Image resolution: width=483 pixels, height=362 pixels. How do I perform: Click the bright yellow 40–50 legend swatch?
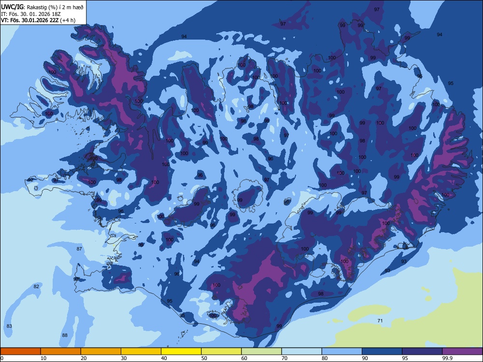pos(181,351)
